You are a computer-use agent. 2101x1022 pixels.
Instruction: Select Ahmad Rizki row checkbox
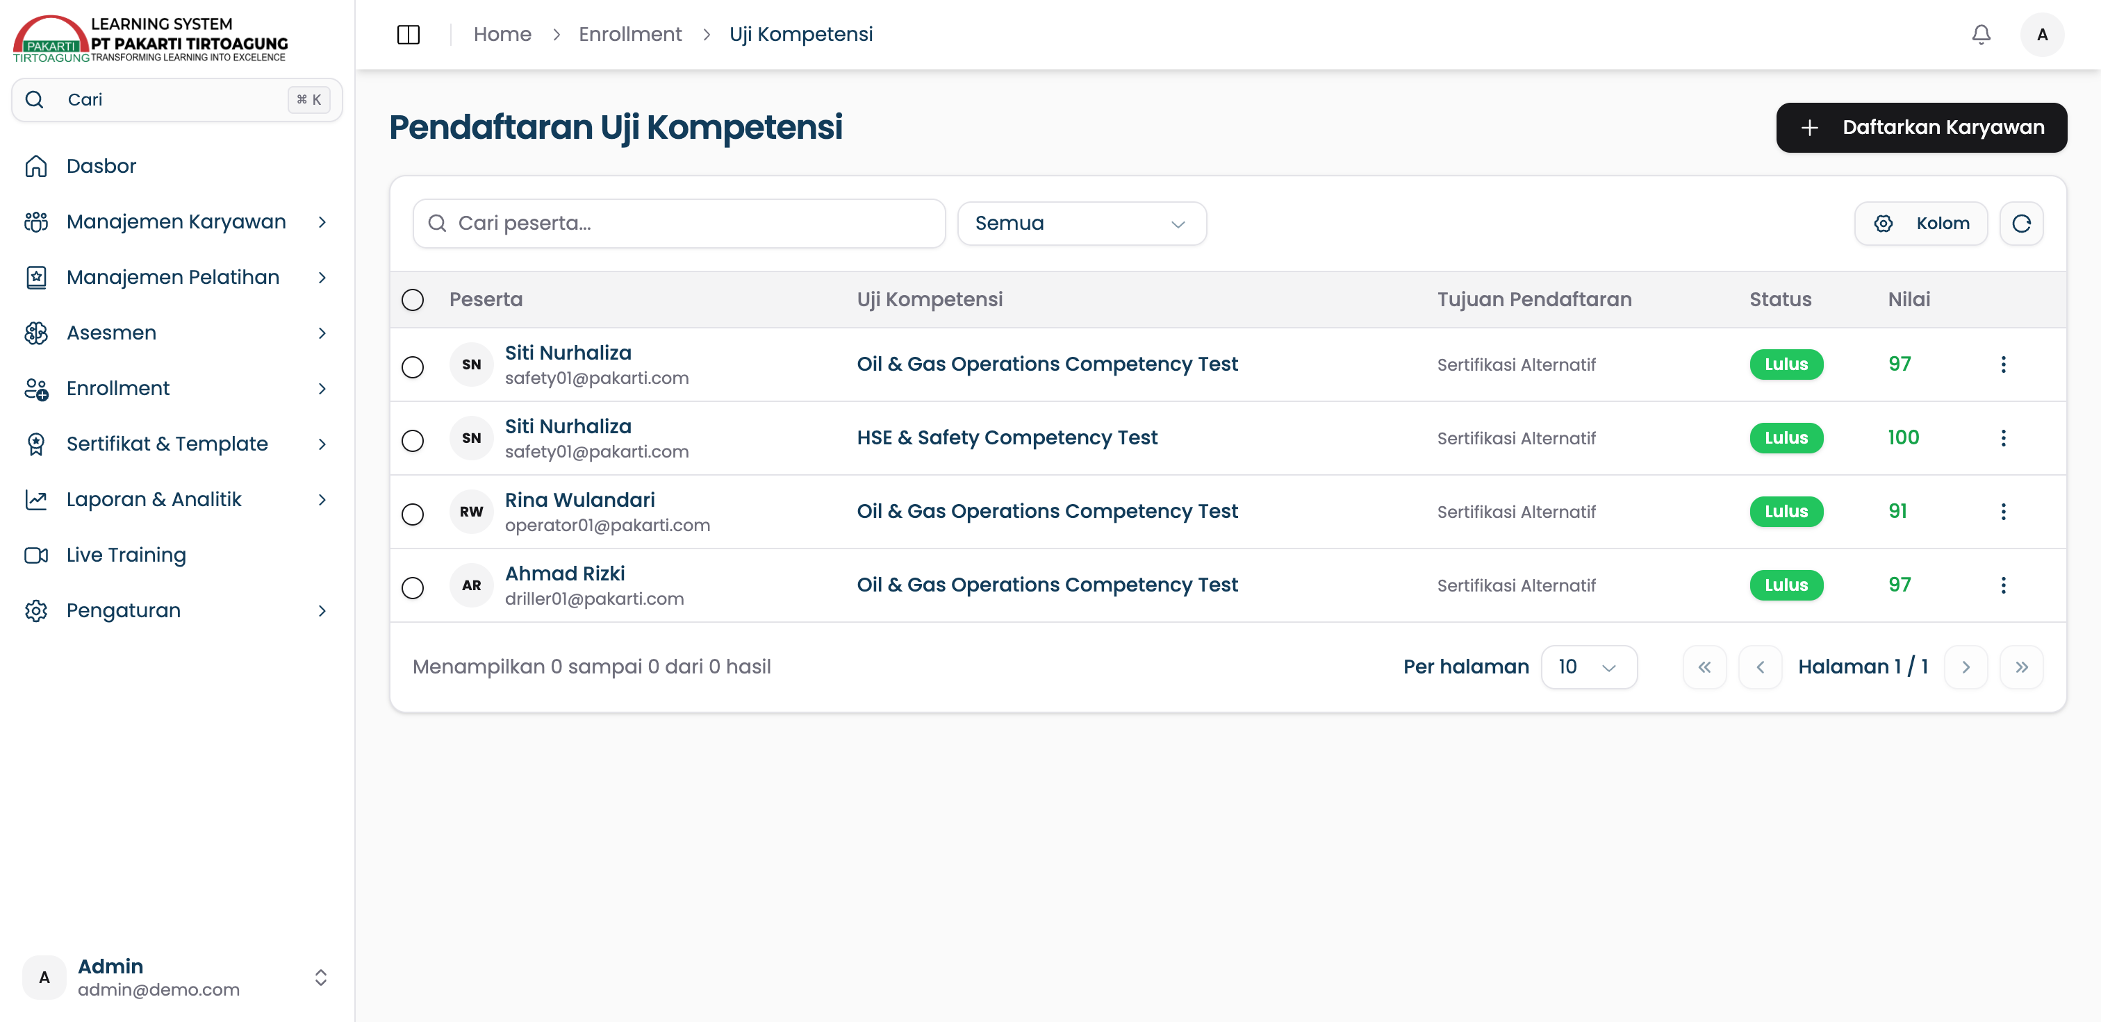point(413,587)
